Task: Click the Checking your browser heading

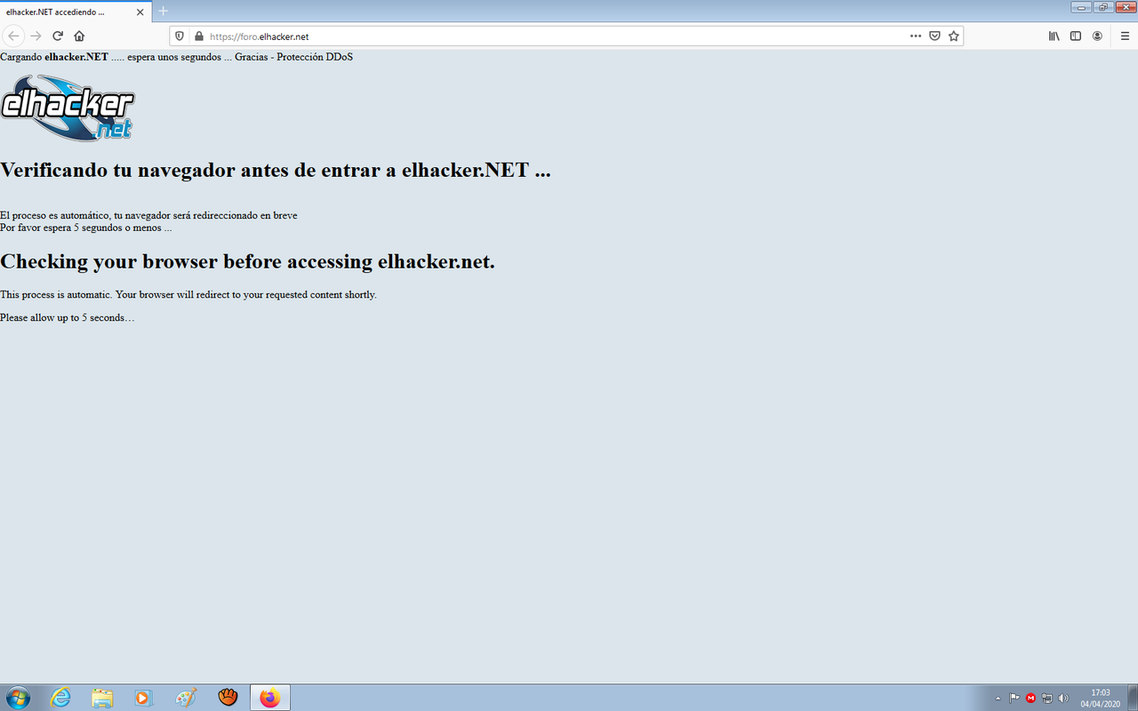Action: click(247, 261)
